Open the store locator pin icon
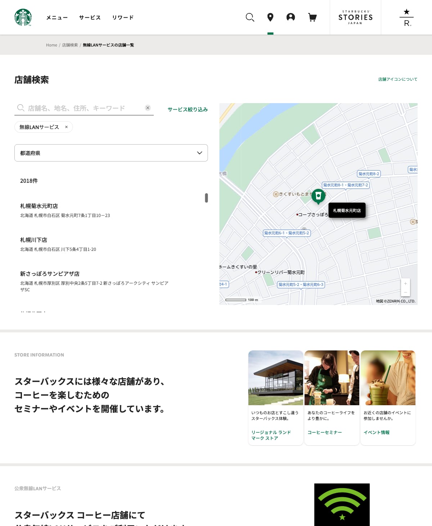Image resolution: width=432 pixels, height=526 pixels. point(270,17)
